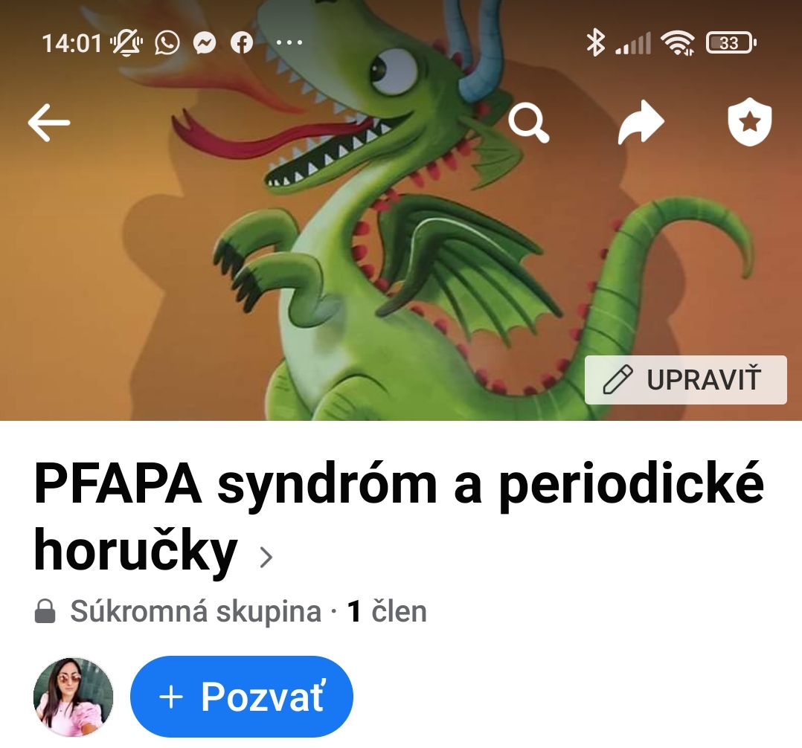Tap the Wi-Fi status icon

pyautogui.click(x=677, y=42)
